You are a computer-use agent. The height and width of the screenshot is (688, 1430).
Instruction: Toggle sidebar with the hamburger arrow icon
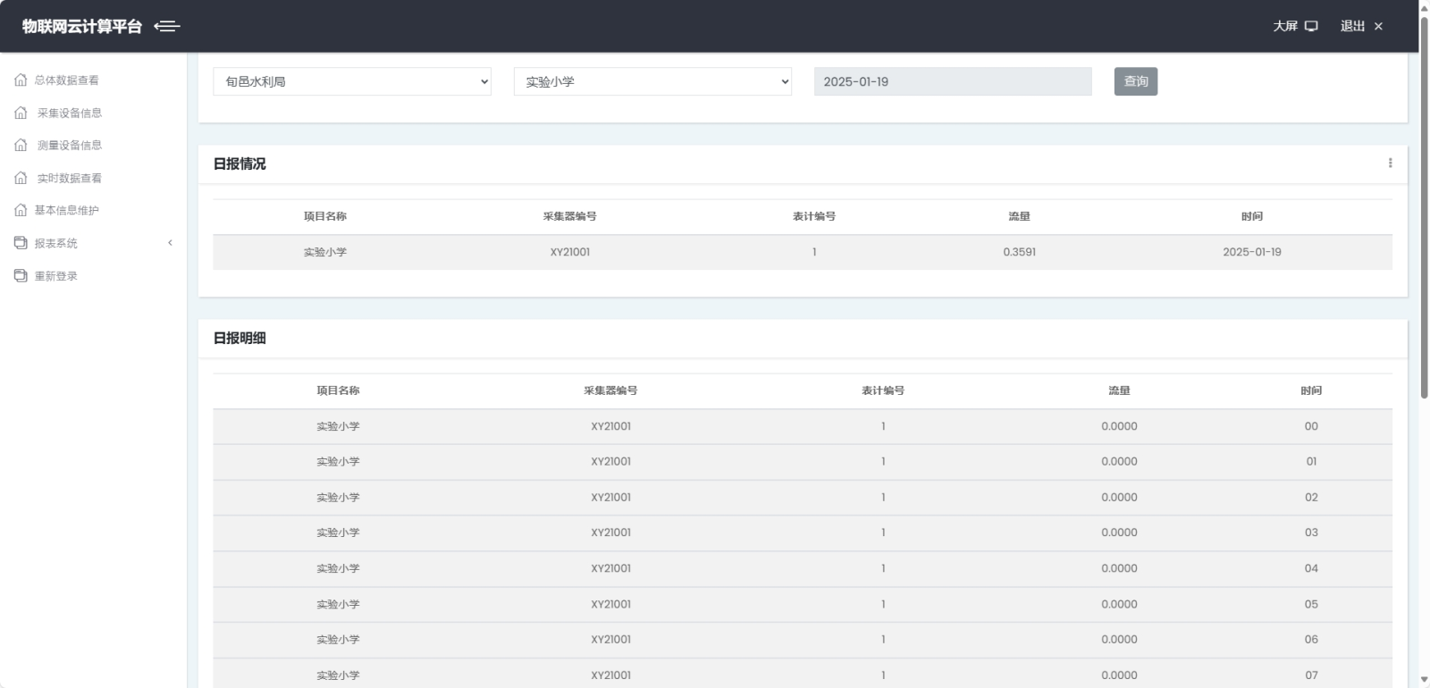point(167,26)
